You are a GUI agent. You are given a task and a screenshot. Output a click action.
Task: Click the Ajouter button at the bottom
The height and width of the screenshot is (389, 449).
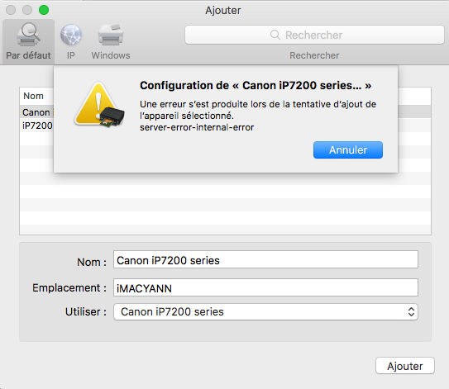click(x=405, y=366)
